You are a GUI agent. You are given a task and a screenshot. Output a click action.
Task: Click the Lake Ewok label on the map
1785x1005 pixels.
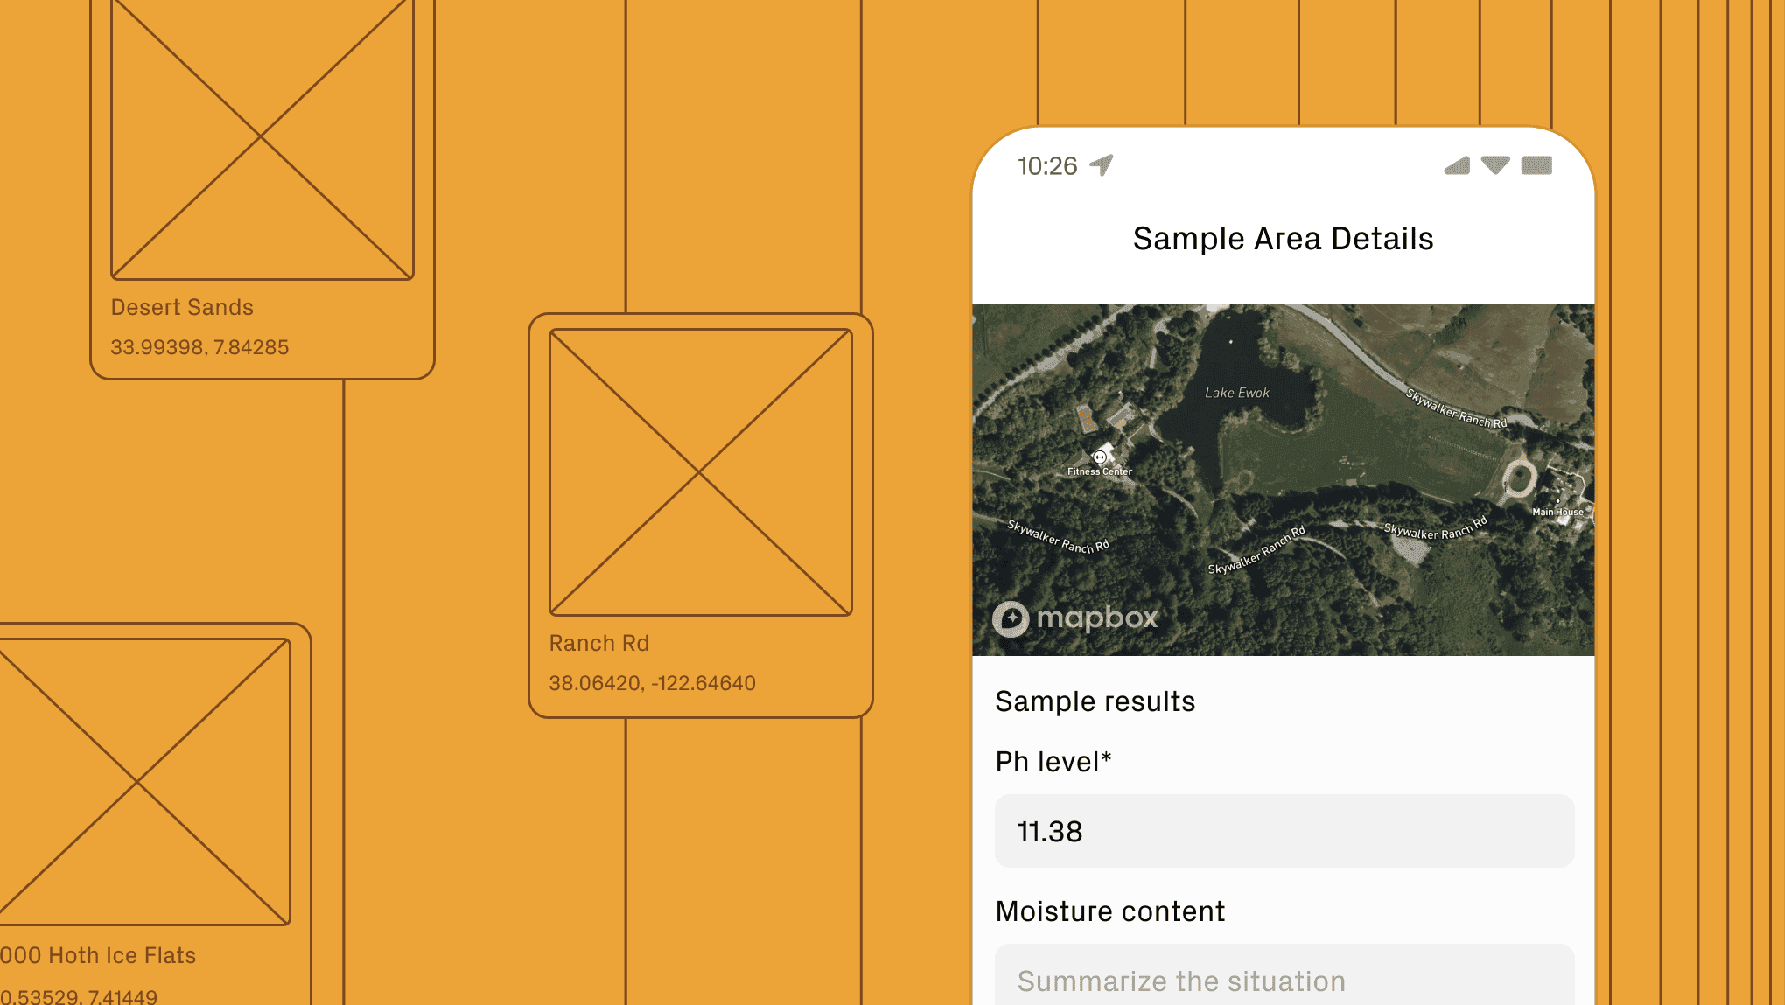tap(1236, 393)
